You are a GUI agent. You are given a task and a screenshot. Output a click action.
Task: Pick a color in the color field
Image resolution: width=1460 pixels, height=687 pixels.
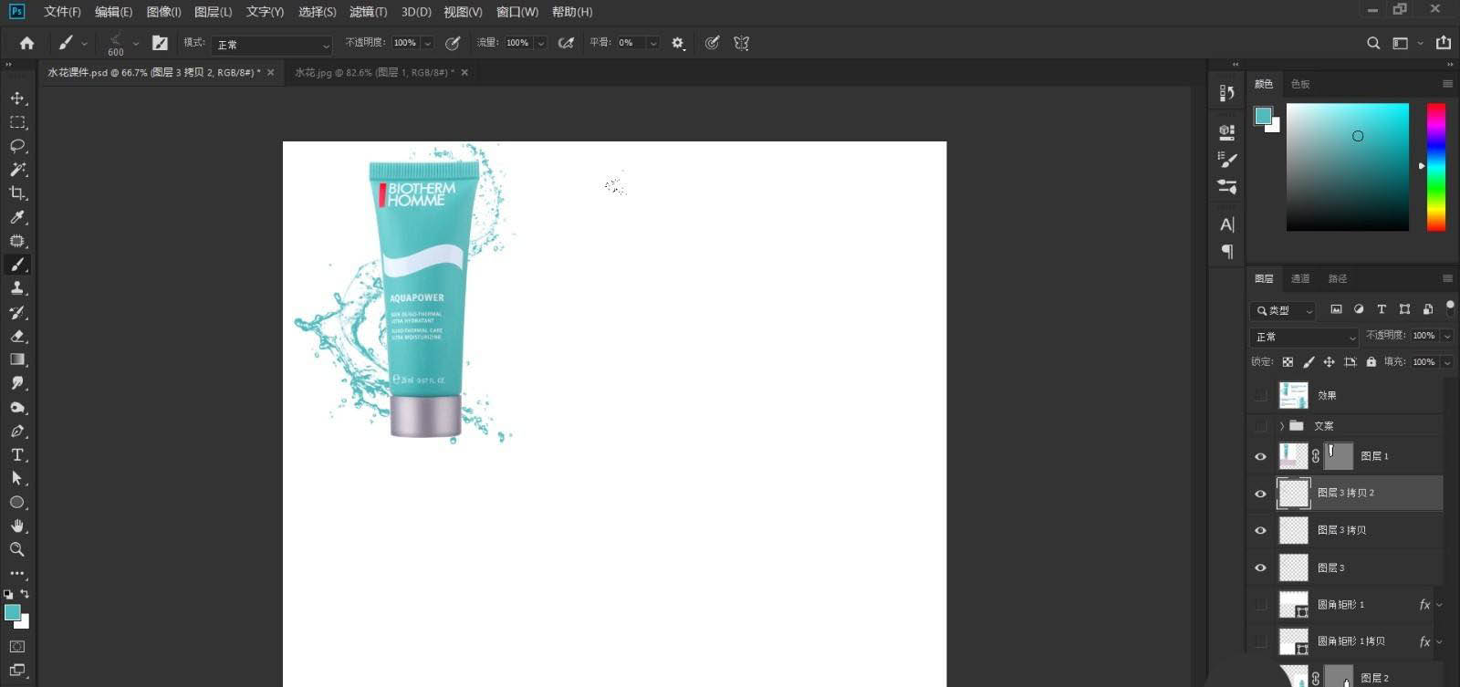tap(1348, 167)
